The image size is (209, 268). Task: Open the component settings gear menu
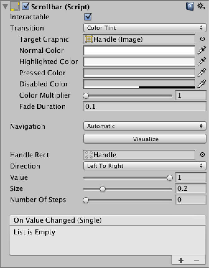point(201,6)
